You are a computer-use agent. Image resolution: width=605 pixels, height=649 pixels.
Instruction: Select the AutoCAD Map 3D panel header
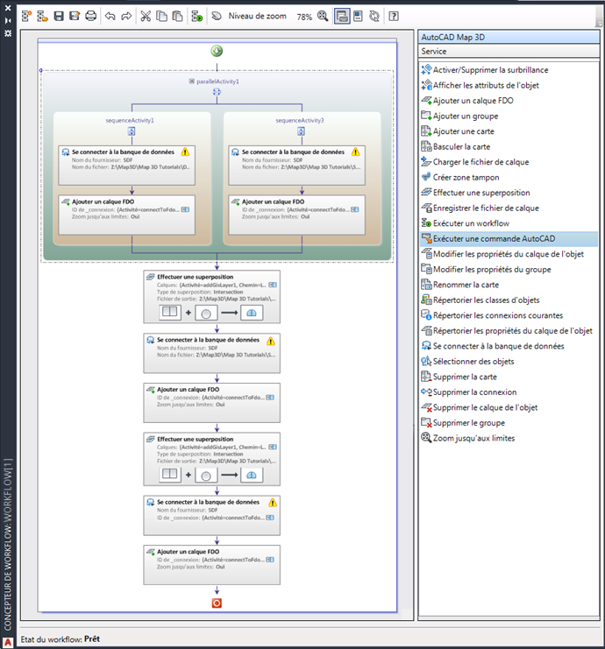pos(509,37)
